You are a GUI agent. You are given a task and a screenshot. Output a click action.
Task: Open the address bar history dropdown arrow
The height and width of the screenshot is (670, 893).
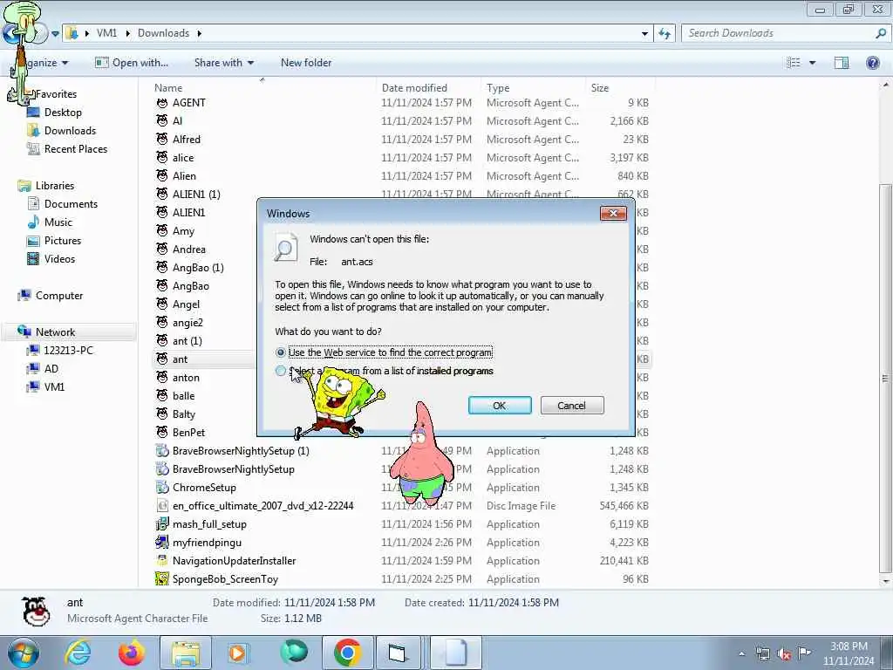click(644, 34)
